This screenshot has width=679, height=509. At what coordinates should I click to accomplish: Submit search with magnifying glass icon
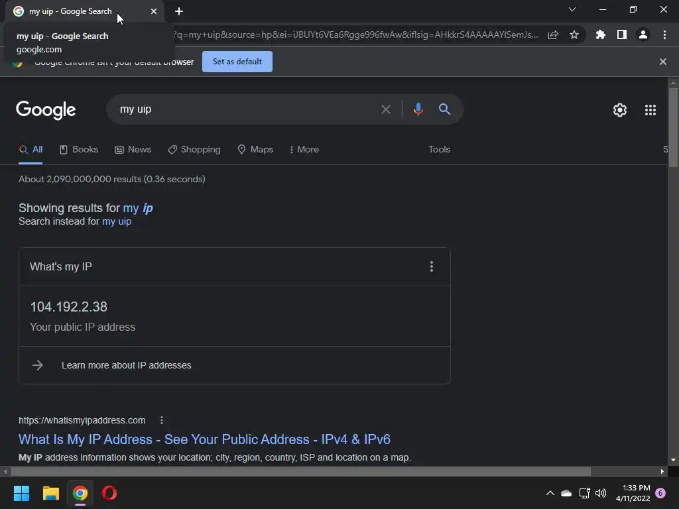point(445,109)
